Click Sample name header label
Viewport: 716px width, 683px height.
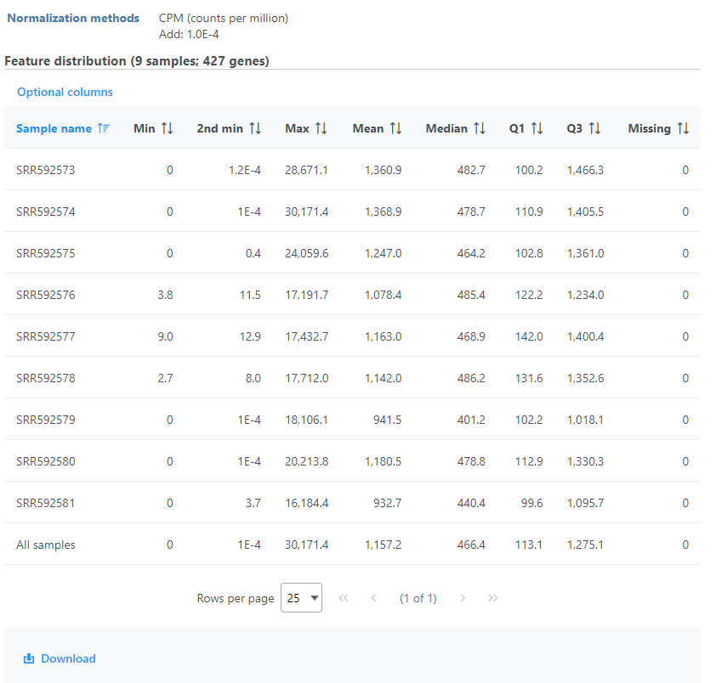pyautogui.click(x=54, y=128)
